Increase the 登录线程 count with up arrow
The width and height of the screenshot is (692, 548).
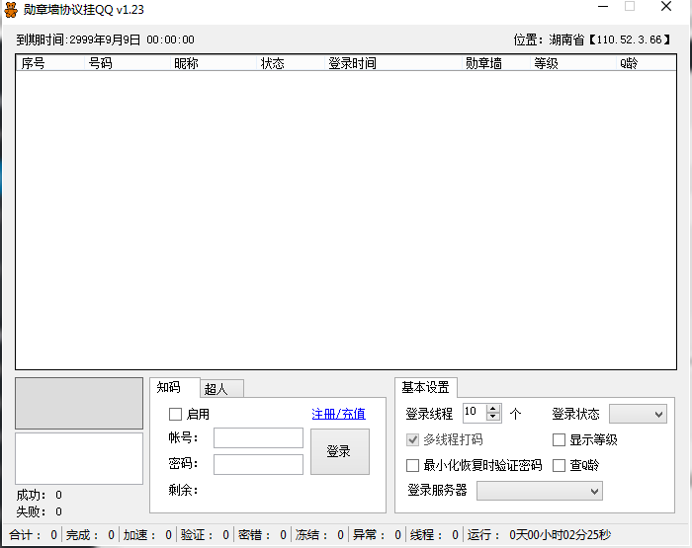pos(494,409)
